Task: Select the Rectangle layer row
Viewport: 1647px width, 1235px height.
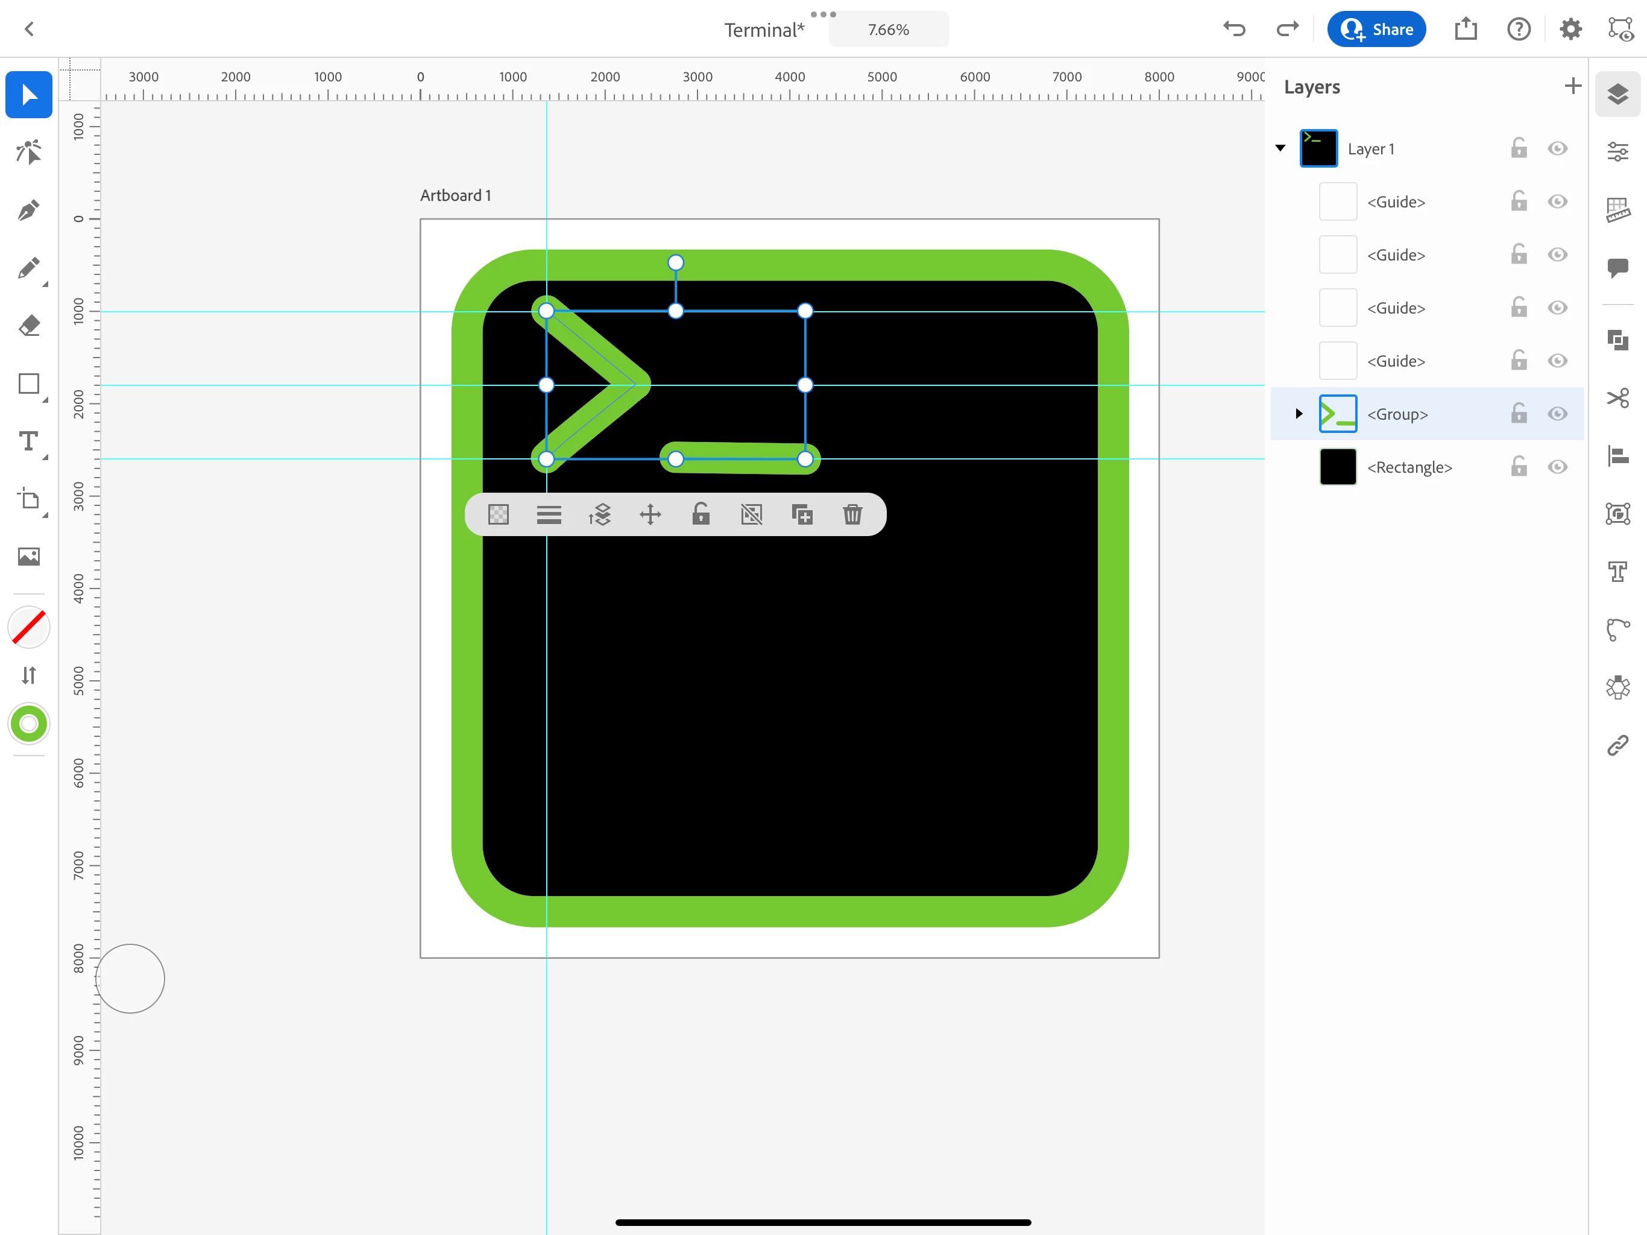Action: pyautogui.click(x=1409, y=467)
